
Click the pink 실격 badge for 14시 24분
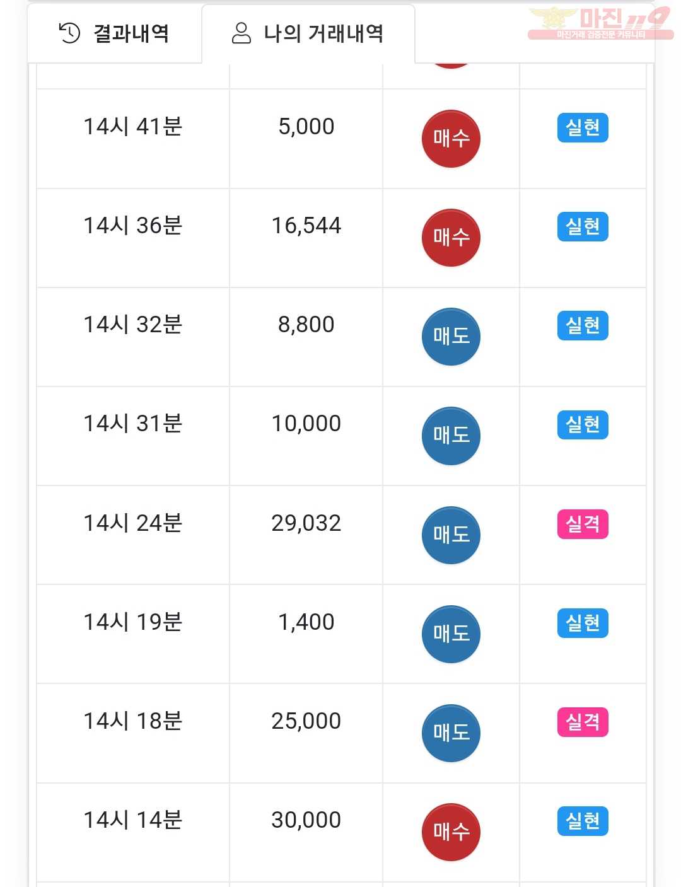click(x=583, y=524)
